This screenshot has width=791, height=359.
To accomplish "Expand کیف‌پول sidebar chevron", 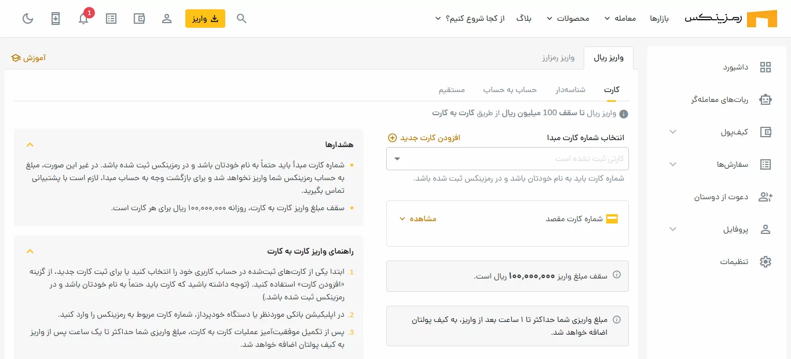I will tap(673, 132).
